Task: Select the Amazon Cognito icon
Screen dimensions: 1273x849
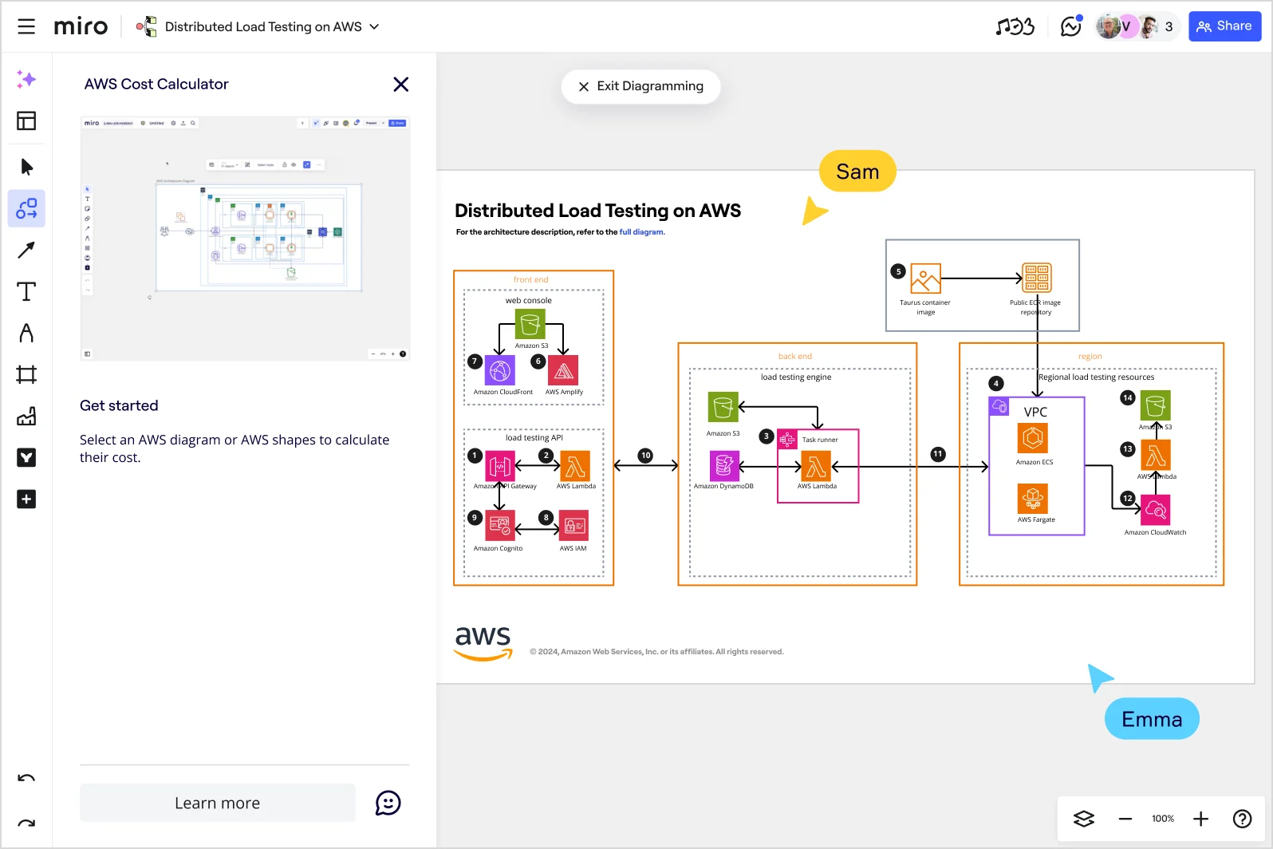Action: pyautogui.click(x=500, y=527)
